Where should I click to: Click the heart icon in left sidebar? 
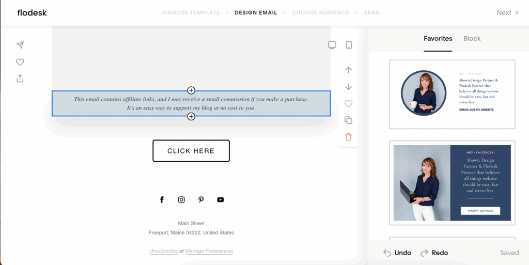[20, 62]
